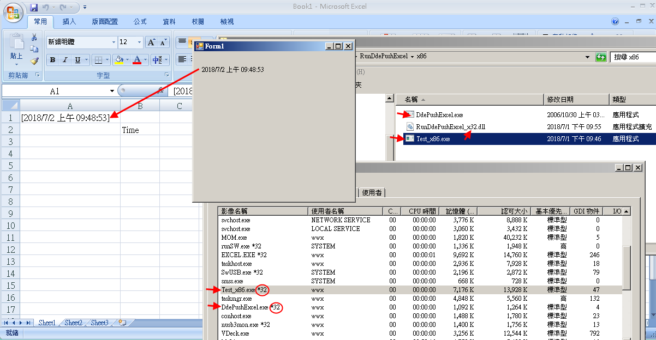Click the Copy icon in clipboard group
Screen dimensions: 656x340
[34, 49]
